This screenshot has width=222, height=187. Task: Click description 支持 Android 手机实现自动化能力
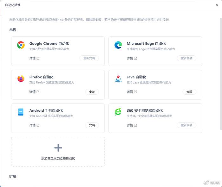click(x=51, y=116)
